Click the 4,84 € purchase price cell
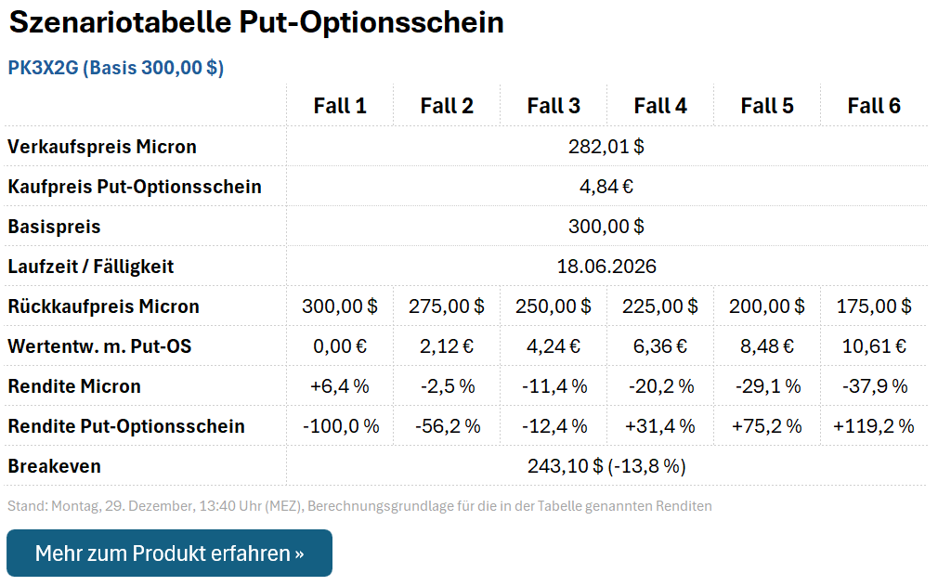The image size is (938, 586). 608,186
